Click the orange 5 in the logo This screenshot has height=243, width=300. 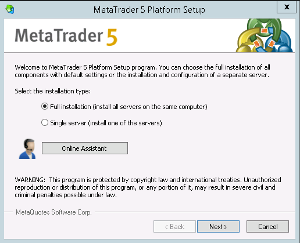pyautogui.click(x=112, y=37)
